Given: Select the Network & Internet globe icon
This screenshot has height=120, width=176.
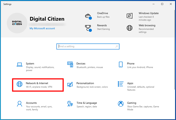Looking at the screenshot, I should (20, 84).
